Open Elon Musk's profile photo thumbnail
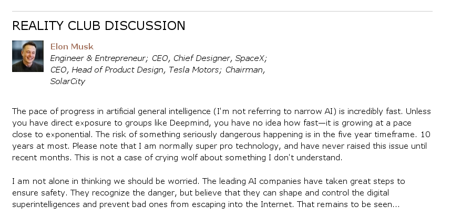This screenshot has height=216, width=451. click(x=27, y=56)
